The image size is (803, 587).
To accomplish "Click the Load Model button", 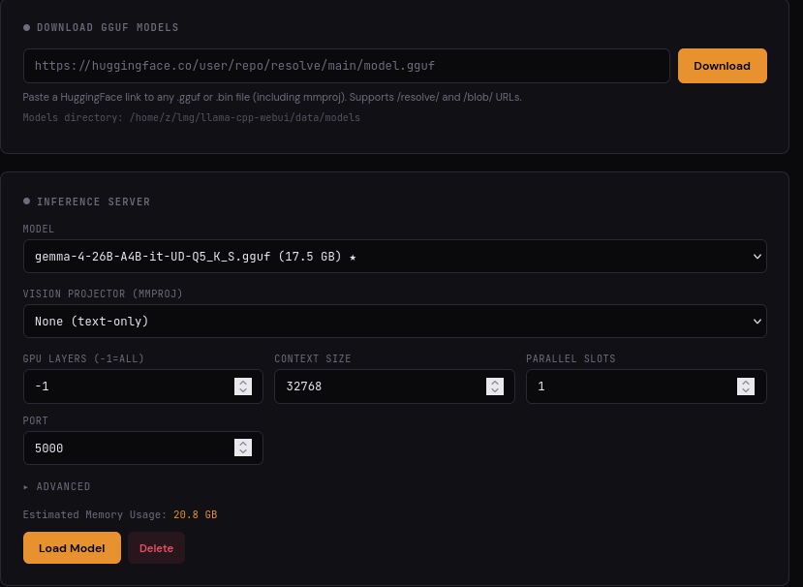I will click(72, 548).
